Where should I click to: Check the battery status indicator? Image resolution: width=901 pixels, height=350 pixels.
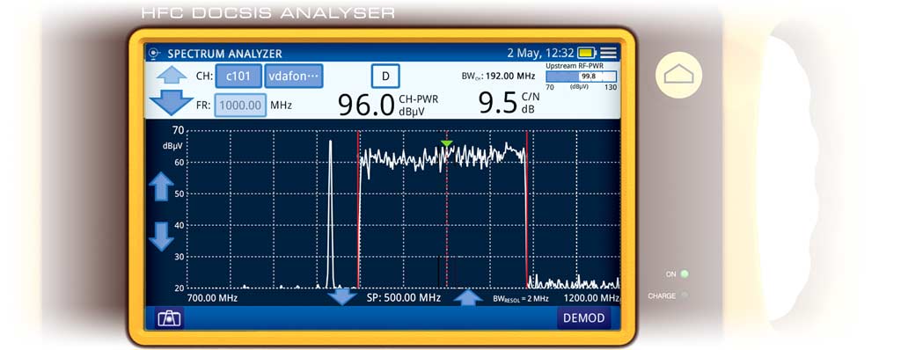tap(587, 54)
